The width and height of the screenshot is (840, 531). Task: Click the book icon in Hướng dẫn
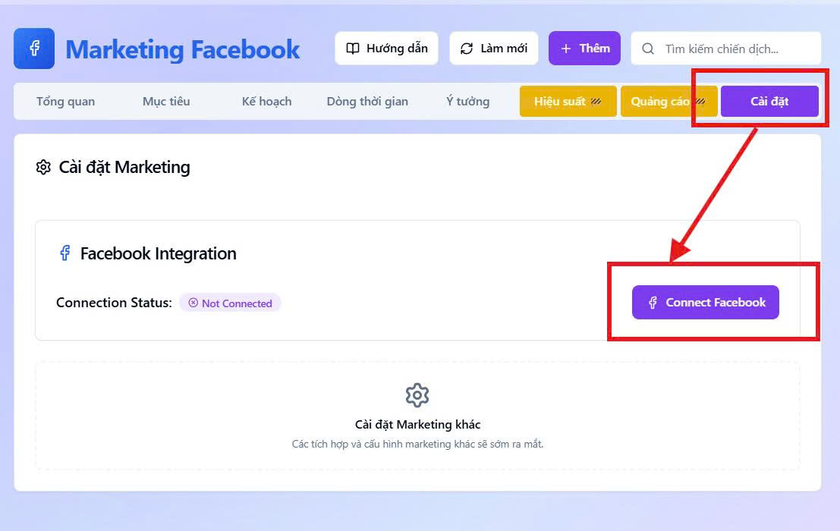pyautogui.click(x=353, y=49)
